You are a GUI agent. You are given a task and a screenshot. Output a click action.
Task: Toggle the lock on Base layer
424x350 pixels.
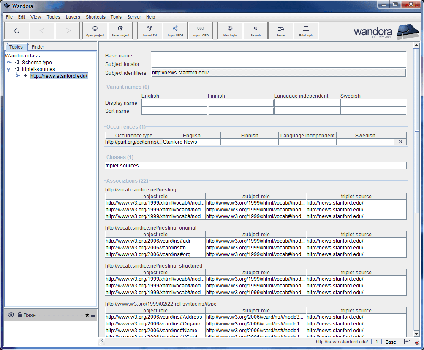(20, 315)
